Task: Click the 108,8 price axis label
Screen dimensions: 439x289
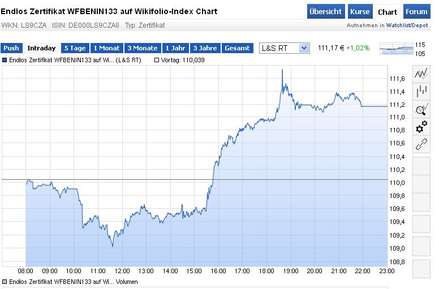Action: pyautogui.click(x=397, y=262)
